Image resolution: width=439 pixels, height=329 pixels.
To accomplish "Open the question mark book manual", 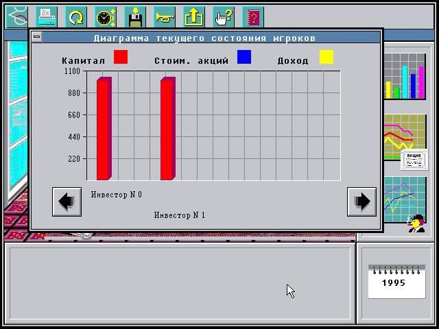I will [x=253, y=17].
